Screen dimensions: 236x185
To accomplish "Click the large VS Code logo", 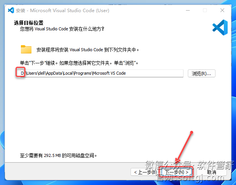I will coord(220,28).
